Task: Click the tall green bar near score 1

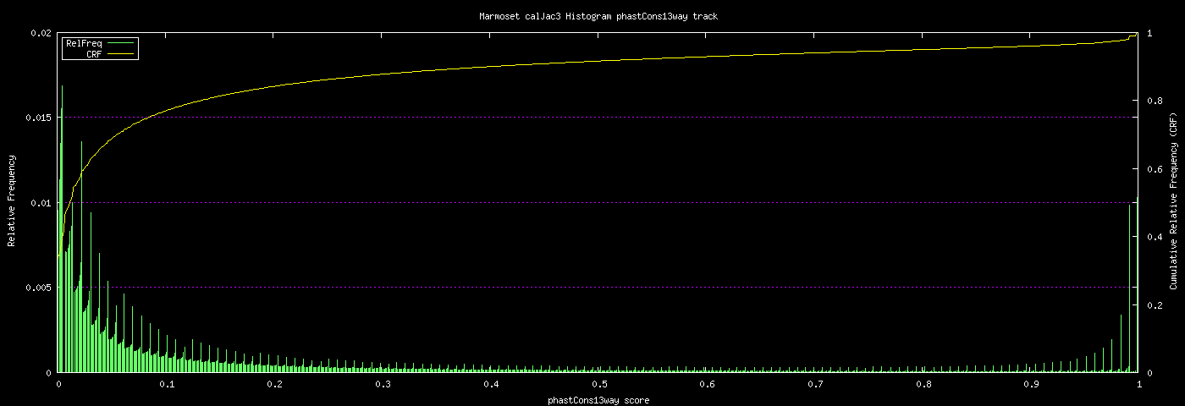Action: point(1129,288)
